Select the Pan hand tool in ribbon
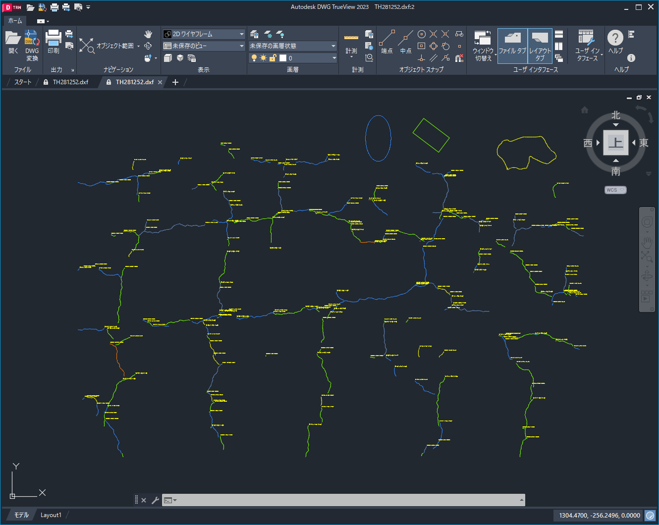This screenshot has width=659, height=525. [148, 34]
